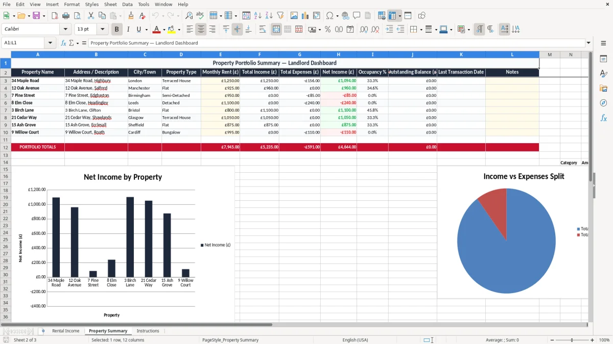Insert hyperlink icon
The width and height of the screenshot is (613, 344).
pos(345,16)
